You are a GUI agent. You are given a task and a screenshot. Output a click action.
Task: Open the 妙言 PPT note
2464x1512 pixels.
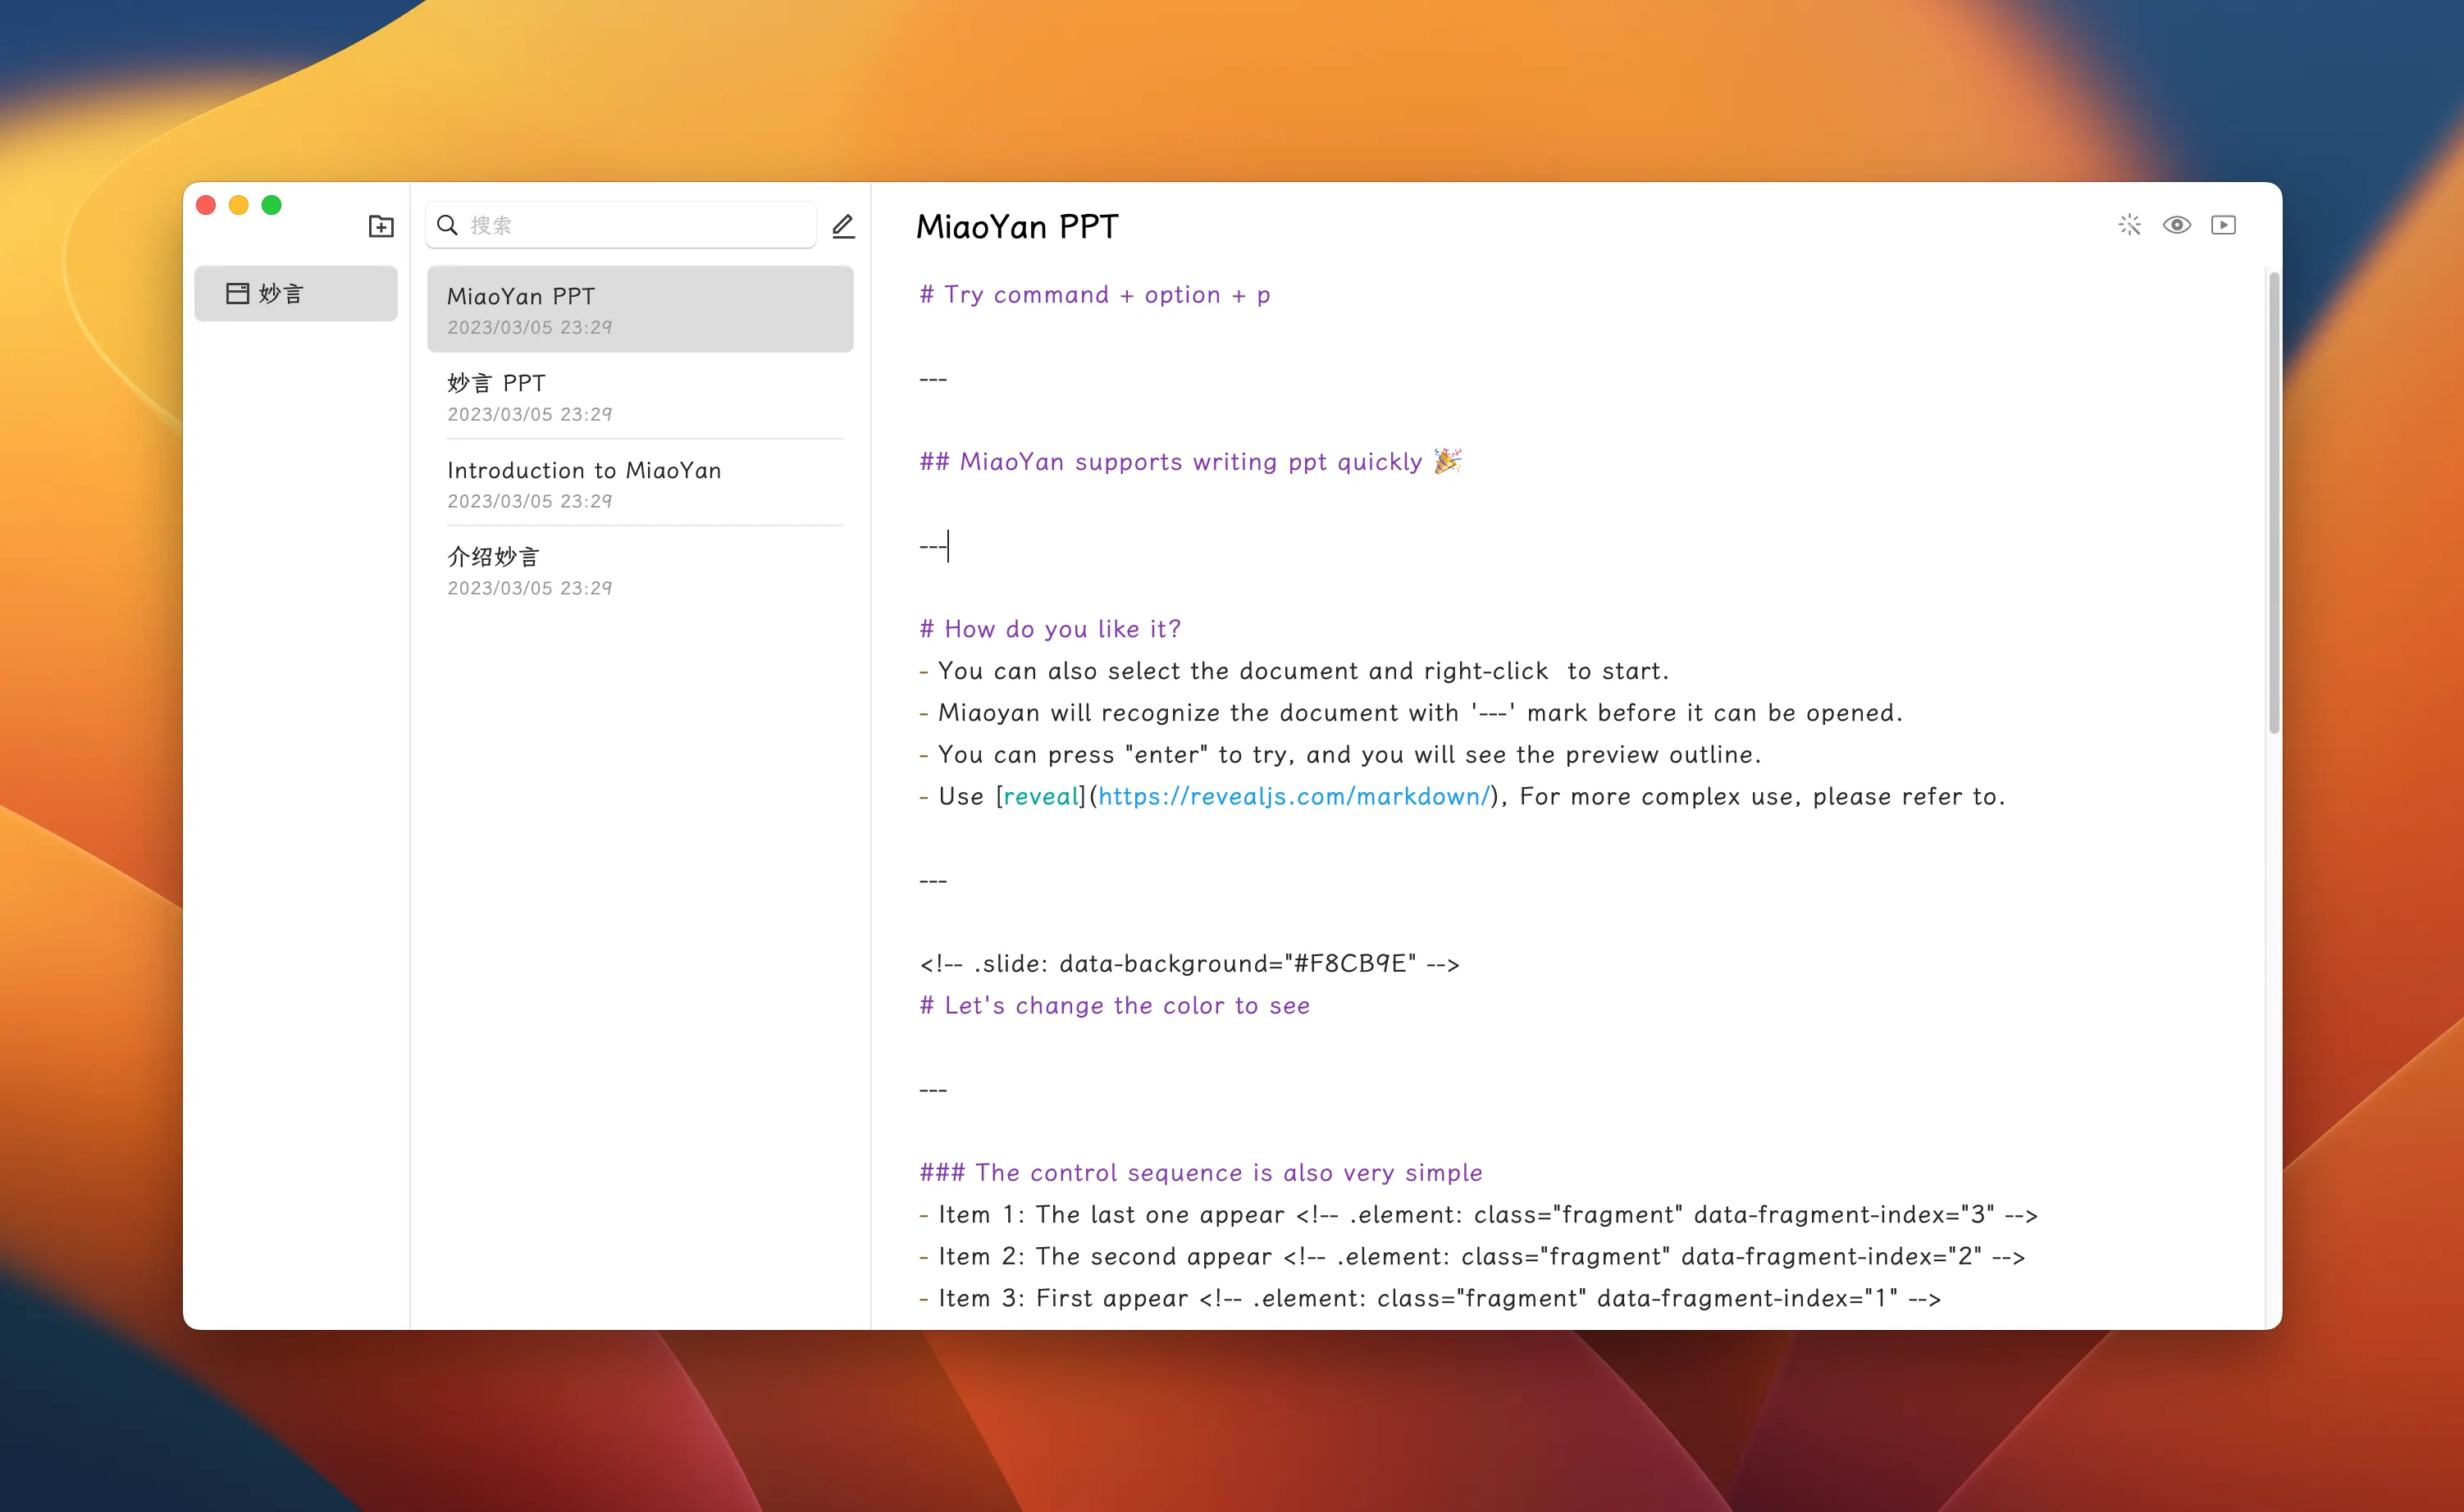coord(639,396)
